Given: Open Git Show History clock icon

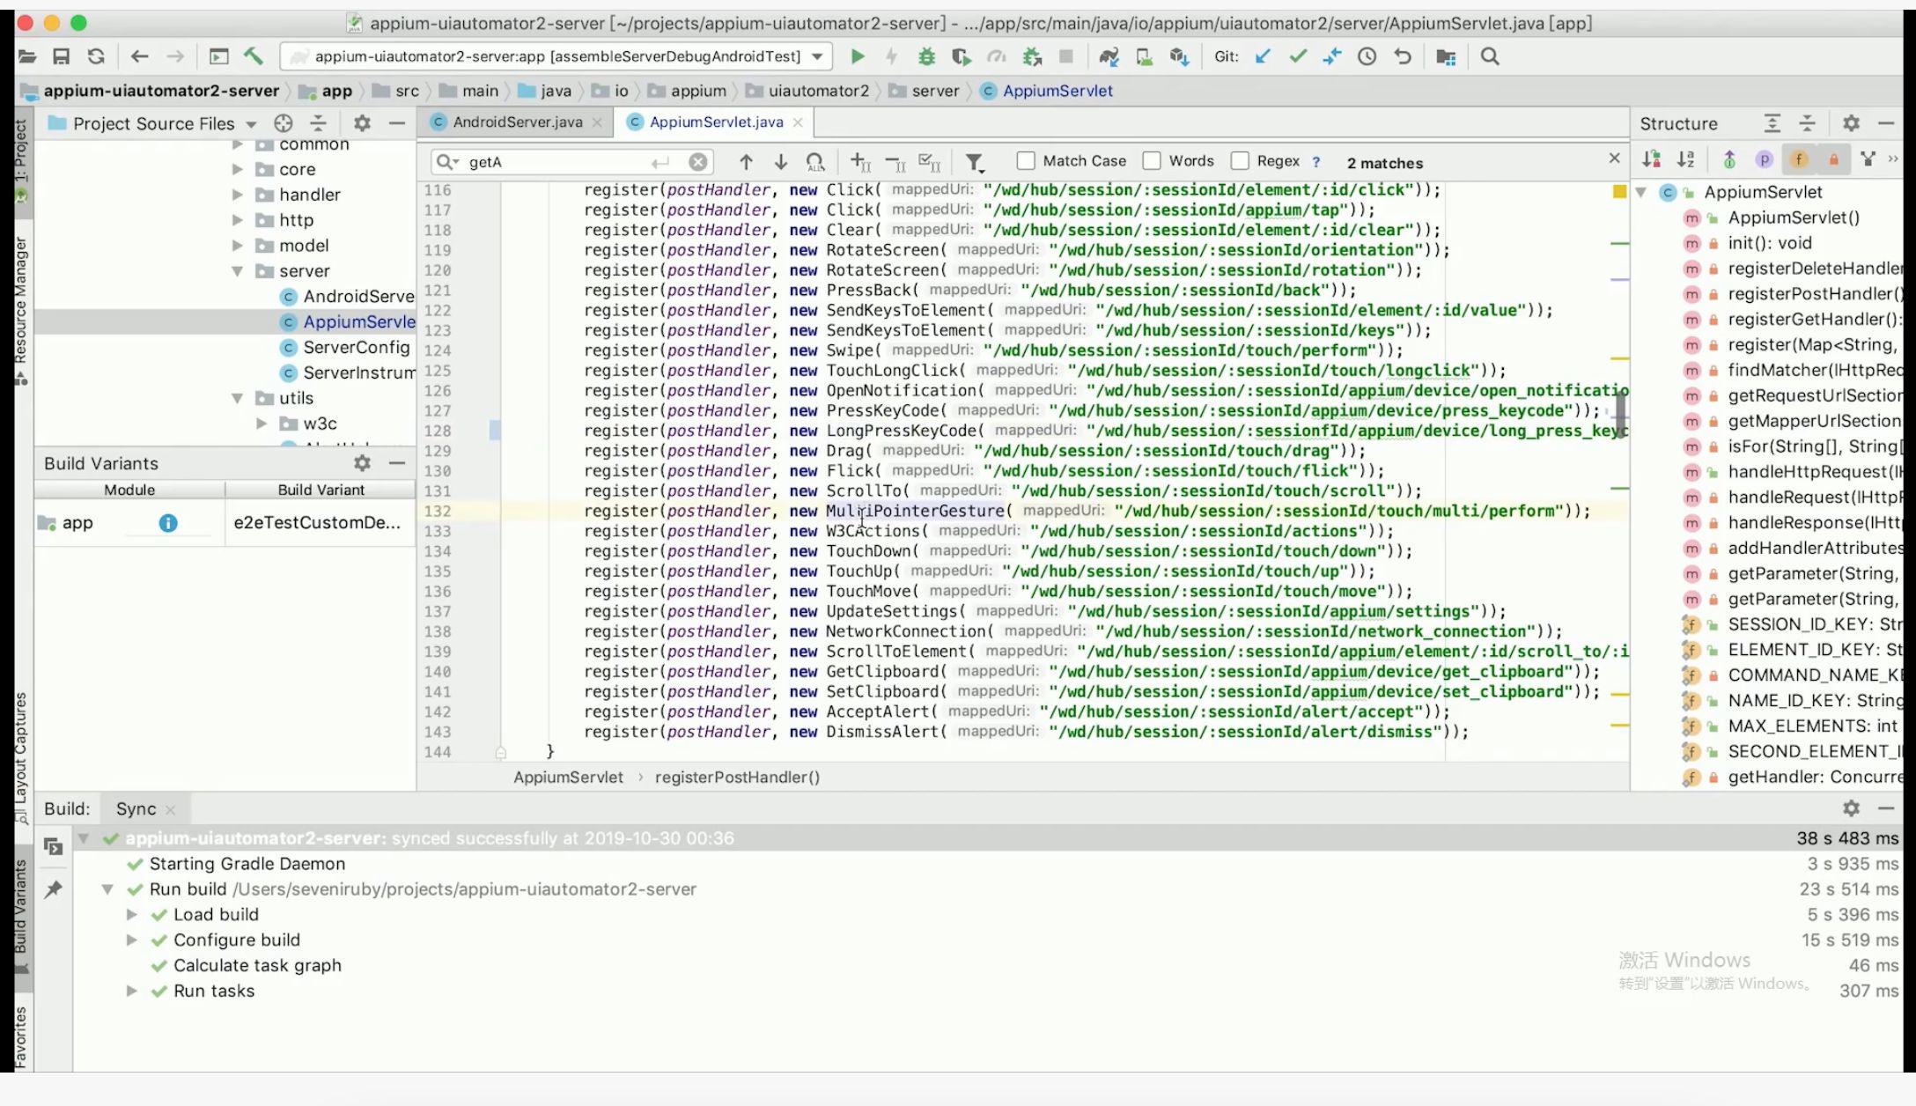Looking at the screenshot, I should [x=1367, y=57].
